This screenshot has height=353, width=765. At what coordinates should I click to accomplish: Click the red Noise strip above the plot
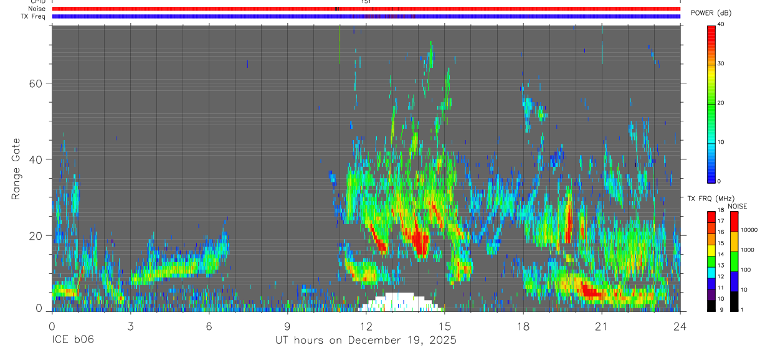tap(366, 9)
